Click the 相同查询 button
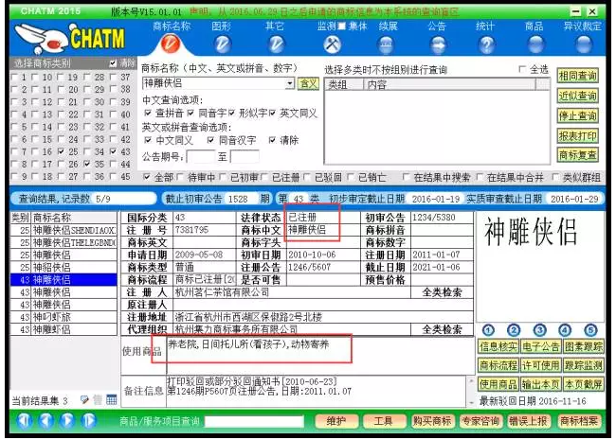Viewport: 616px width, 440px height. (577, 76)
